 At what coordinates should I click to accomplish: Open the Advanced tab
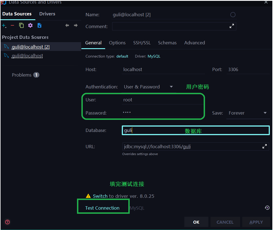(195, 43)
